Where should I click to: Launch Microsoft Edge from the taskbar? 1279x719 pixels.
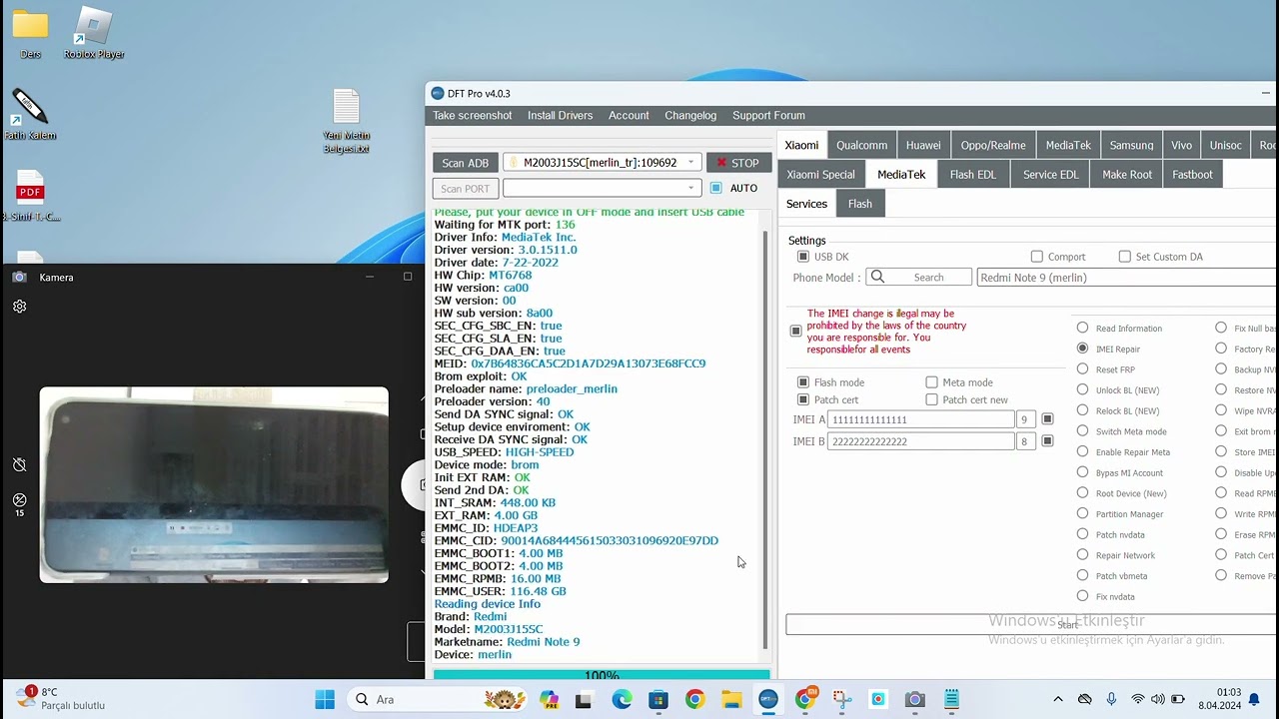tap(622, 700)
